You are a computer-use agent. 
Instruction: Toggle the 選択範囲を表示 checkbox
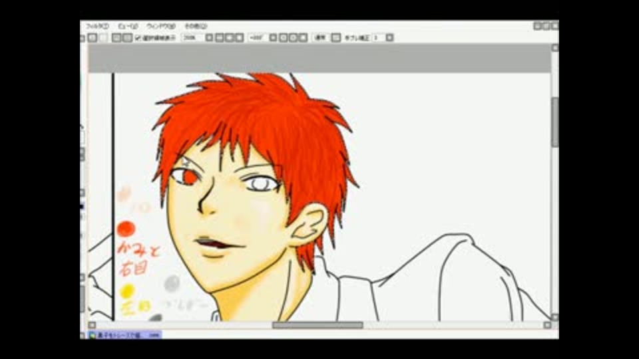coord(138,37)
